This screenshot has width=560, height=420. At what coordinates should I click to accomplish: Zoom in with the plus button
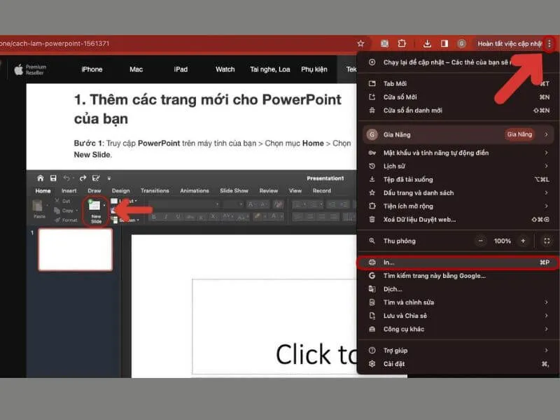click(523, 241)
